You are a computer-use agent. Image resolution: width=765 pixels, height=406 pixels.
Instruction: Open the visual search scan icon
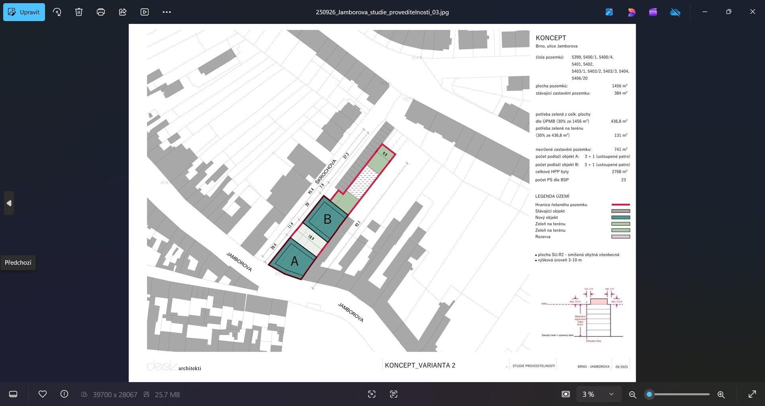click(372, 394)
